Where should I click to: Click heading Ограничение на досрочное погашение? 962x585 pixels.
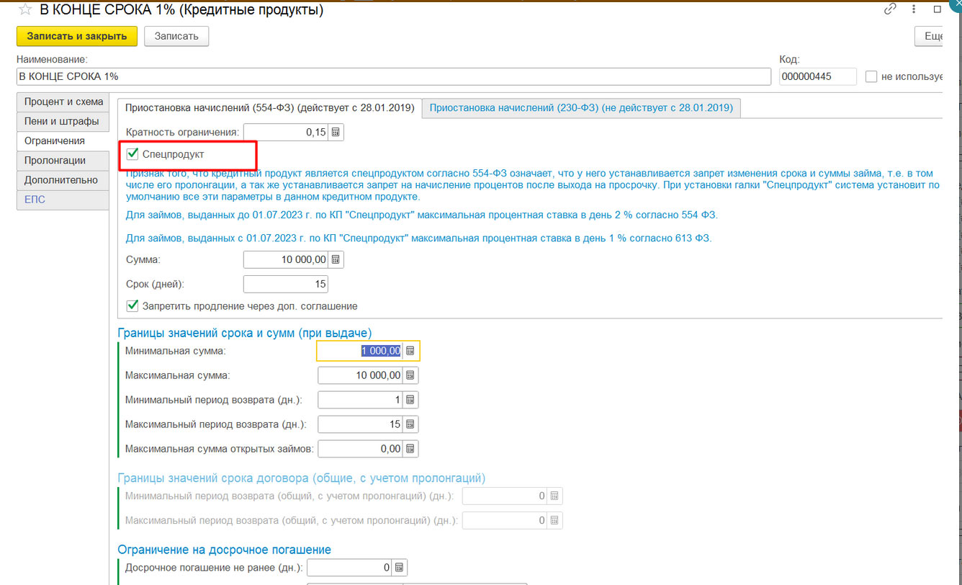coord(224,550)
